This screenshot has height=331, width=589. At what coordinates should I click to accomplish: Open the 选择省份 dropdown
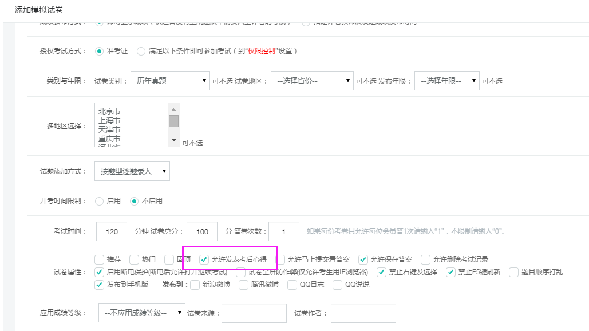(312, 81)
